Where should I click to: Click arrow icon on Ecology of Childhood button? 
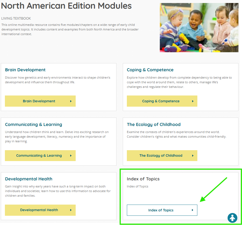(x=193, y=156)
